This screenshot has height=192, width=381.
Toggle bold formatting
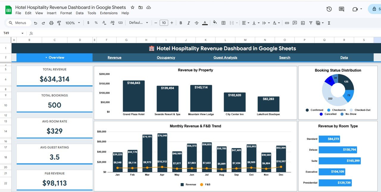(x=181, y=23)
